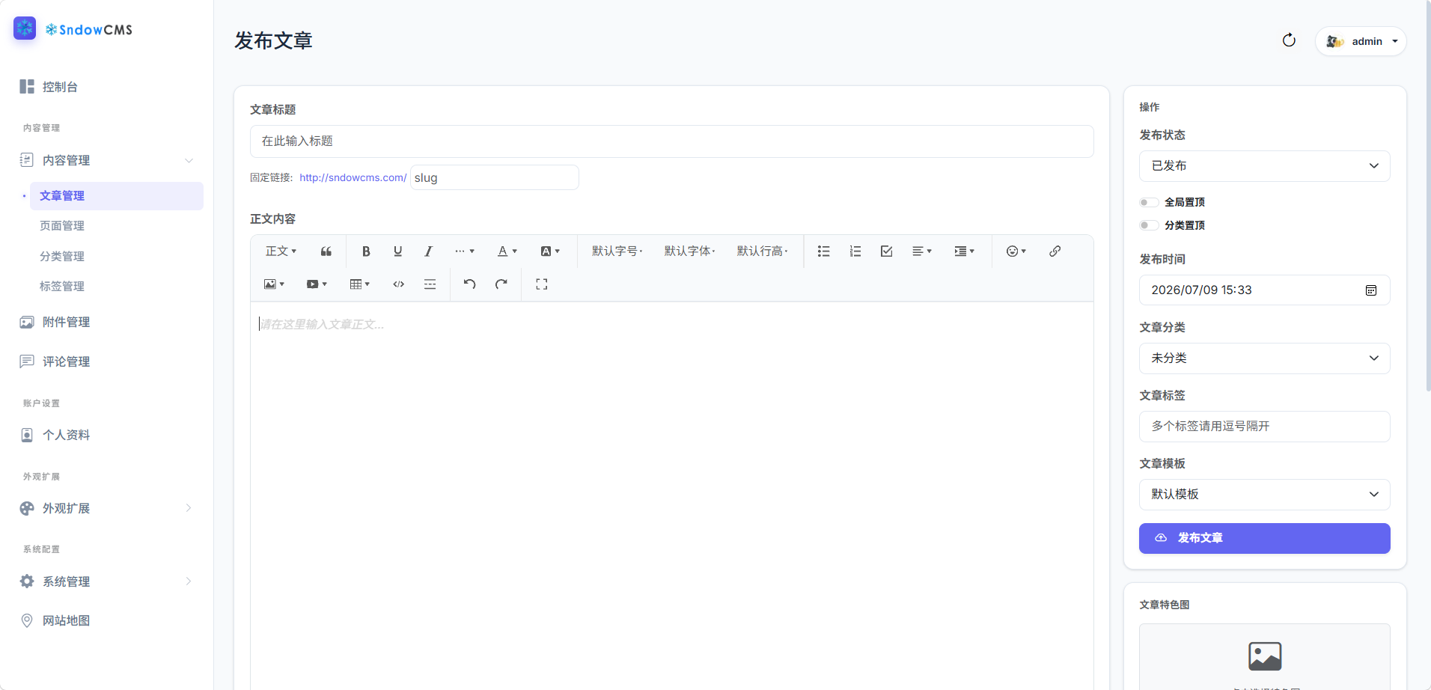
Task: Enable the 分类置顶 switch
Action: 1149,225
